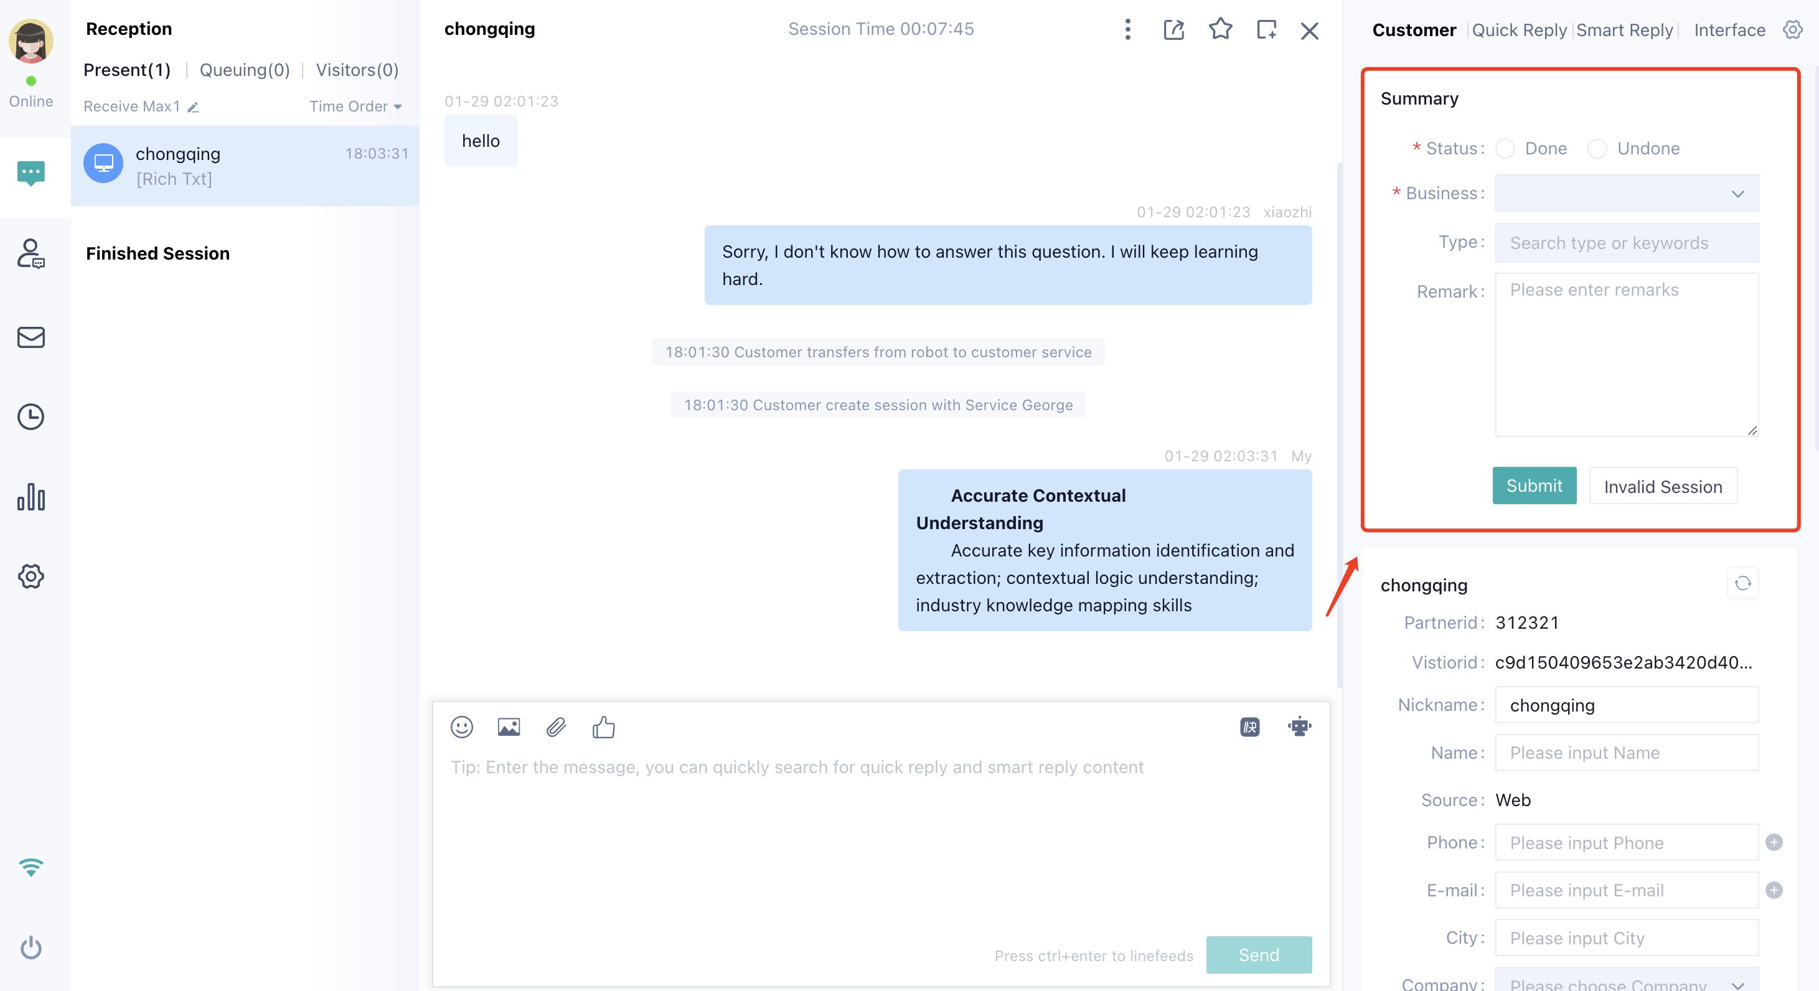The image size is (1819, 991).
Task: Open the three-dot more options menu
Action: (x=1128, y=30)
